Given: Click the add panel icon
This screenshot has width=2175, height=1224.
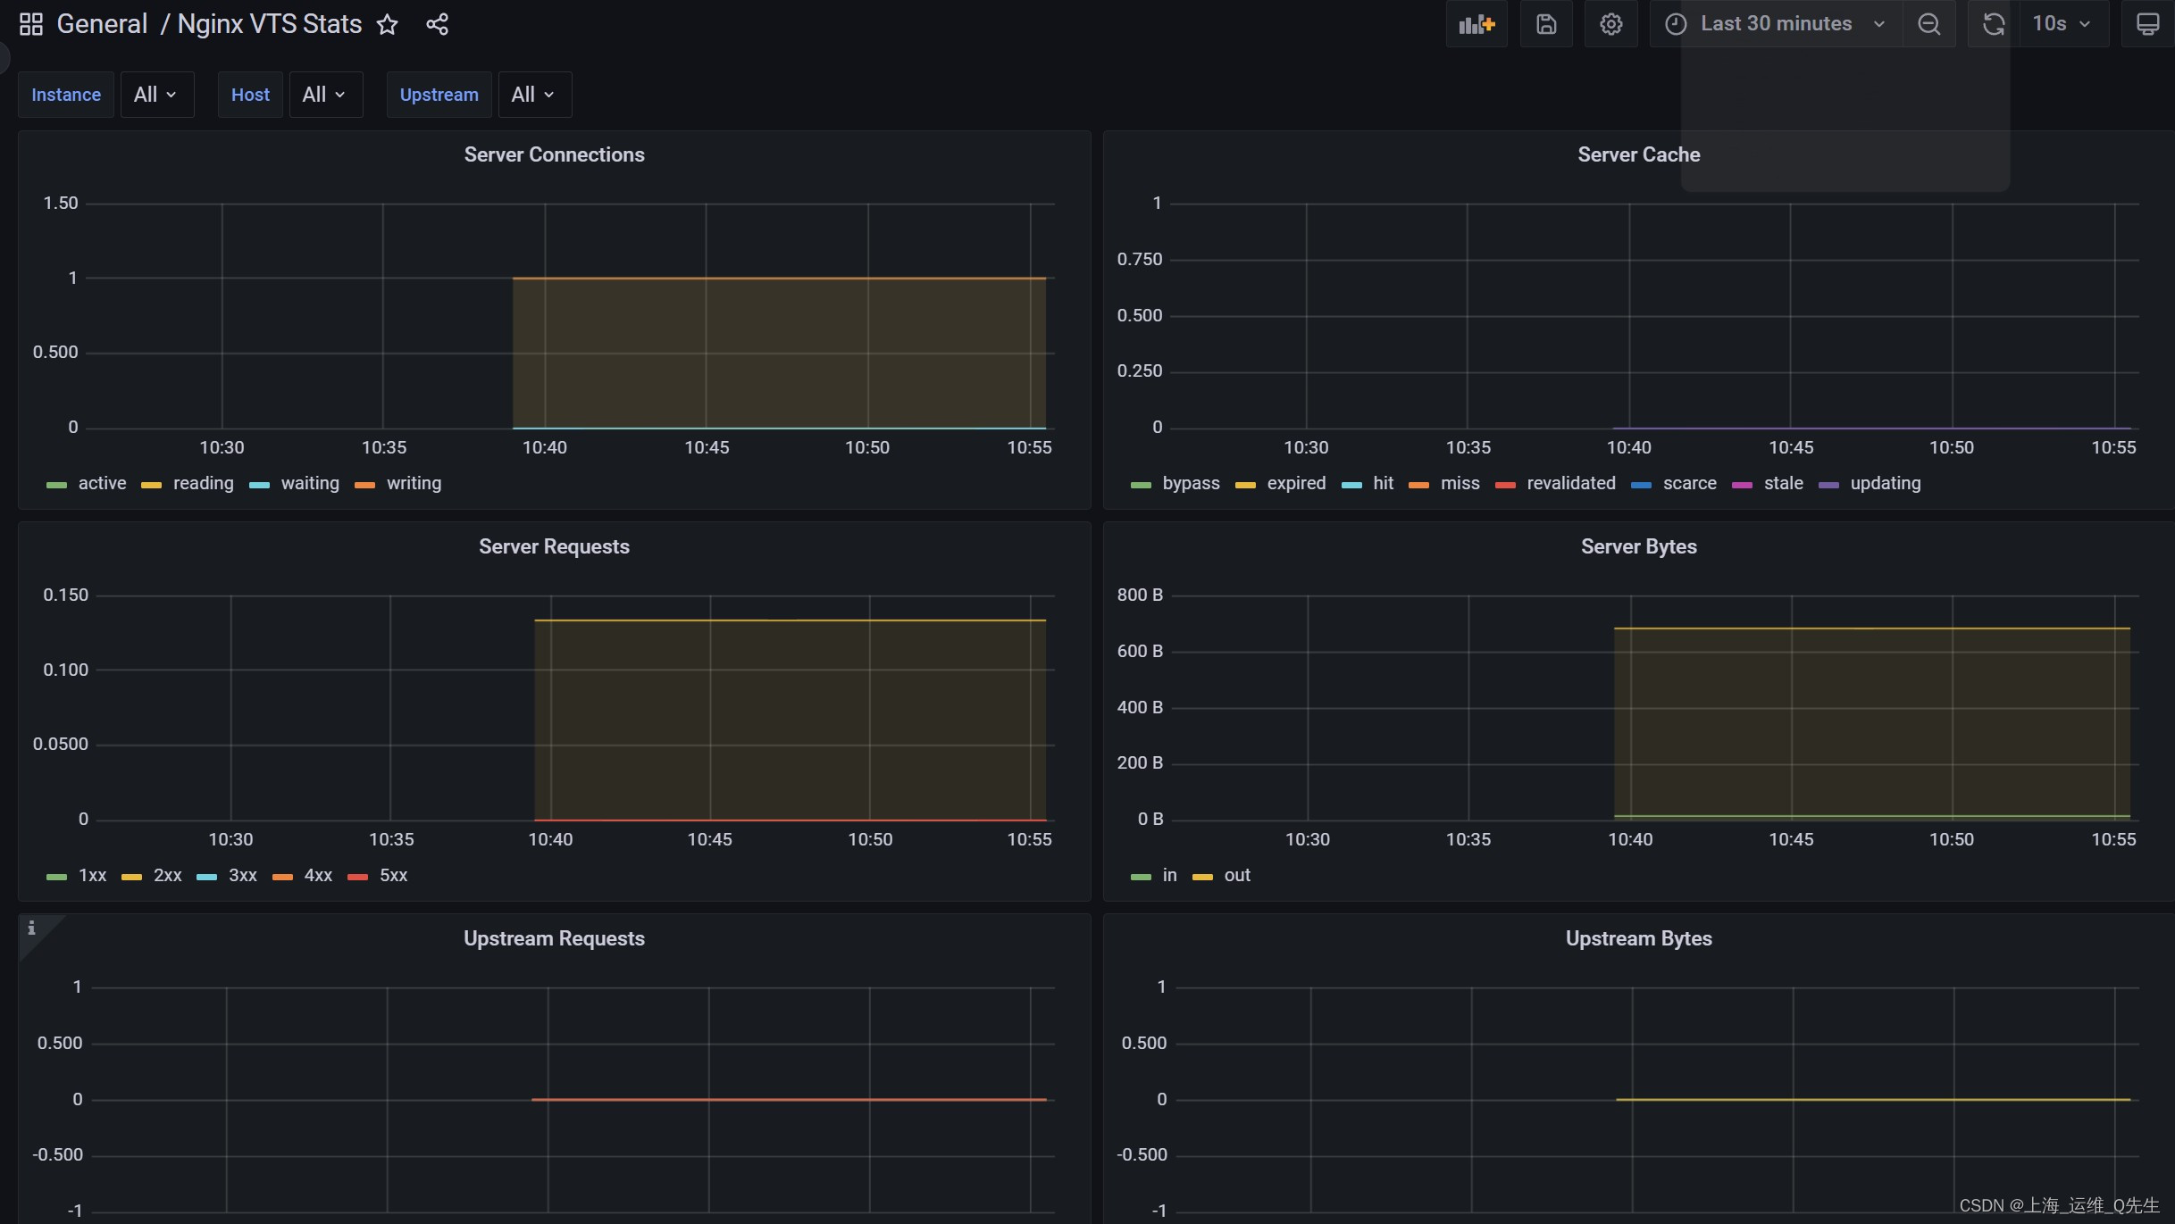Looking at the screenshot, I should pos(1477,24).
